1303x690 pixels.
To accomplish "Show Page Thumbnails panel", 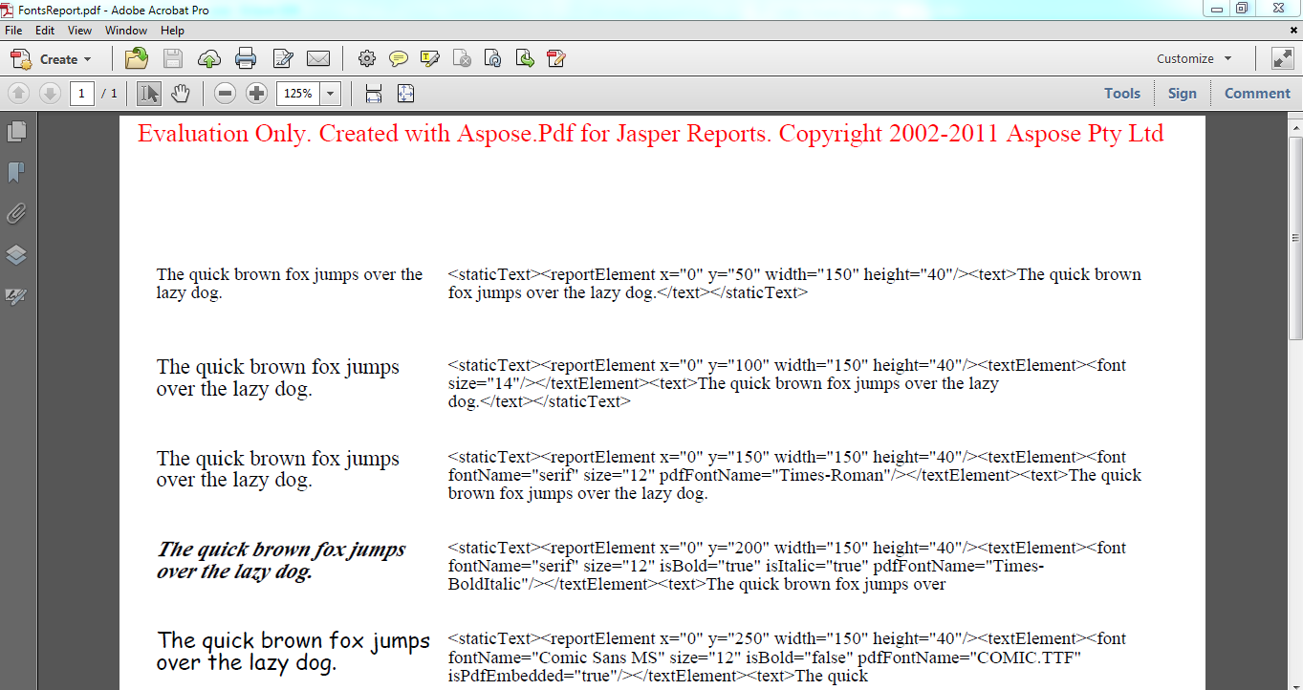I will point(15,133).
